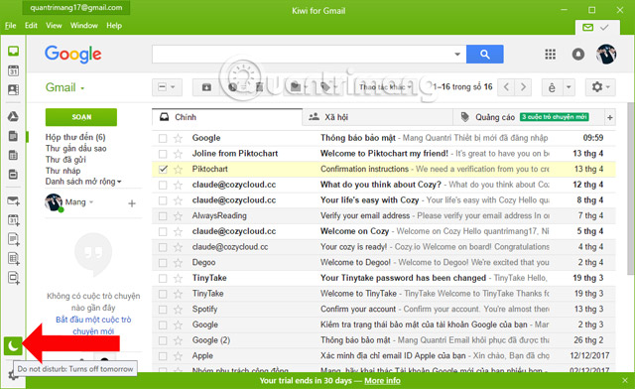The height and width of the screenshot is (389, 635).
Task: Click the Archive toolbar icon
Action: (206, 87)
